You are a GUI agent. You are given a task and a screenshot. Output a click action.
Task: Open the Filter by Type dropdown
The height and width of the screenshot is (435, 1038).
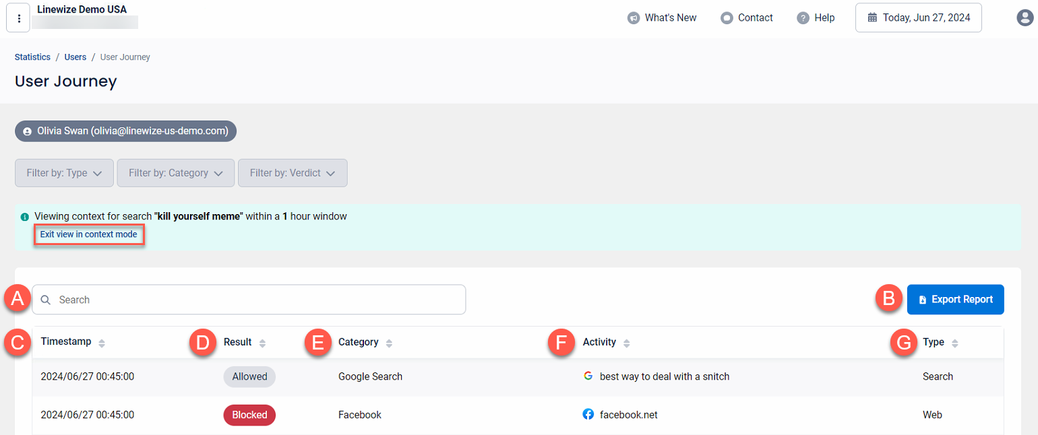(64, 172)
